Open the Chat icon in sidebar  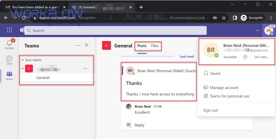click(x=10, y=60)
